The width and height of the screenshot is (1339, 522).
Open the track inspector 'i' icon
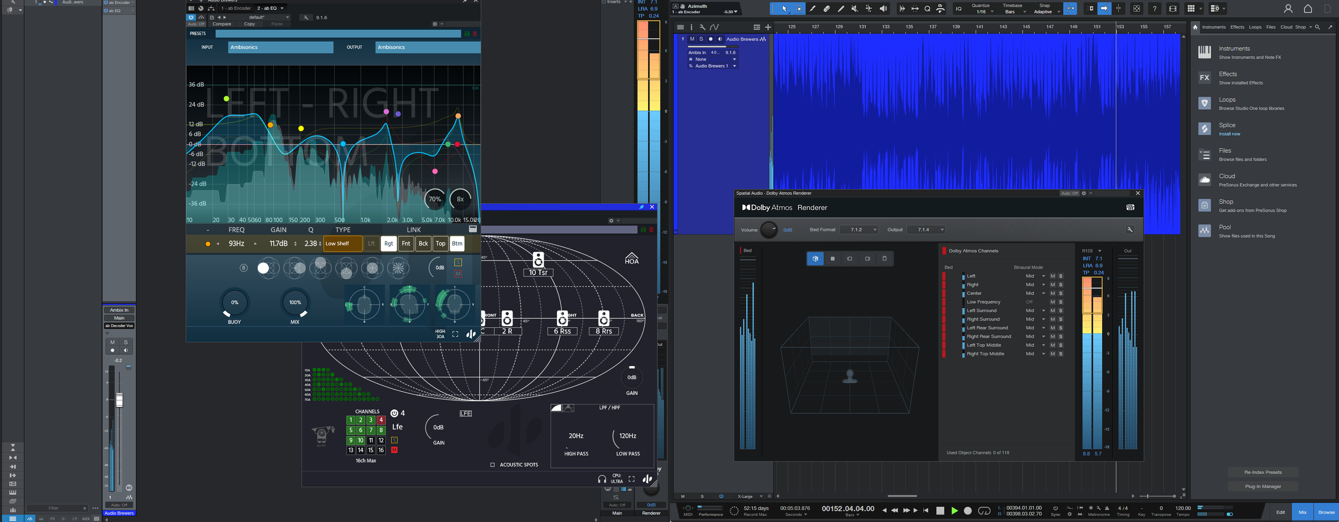tap(691, 27)
